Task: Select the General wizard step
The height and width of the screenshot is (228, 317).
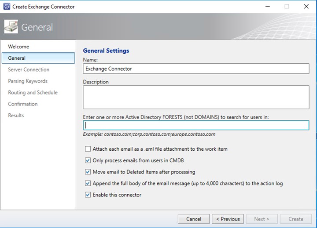Action: point(38,58)
